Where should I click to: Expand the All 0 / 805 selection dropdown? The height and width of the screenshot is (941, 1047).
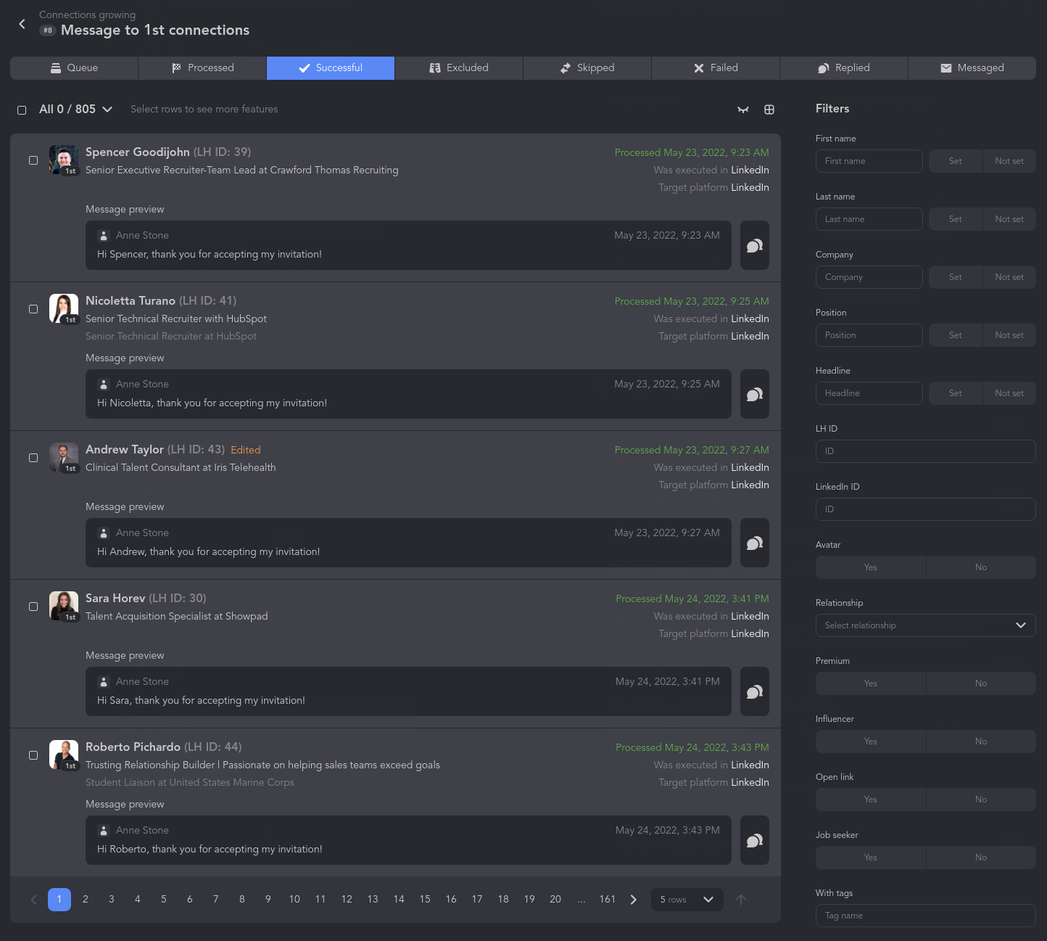76,110
